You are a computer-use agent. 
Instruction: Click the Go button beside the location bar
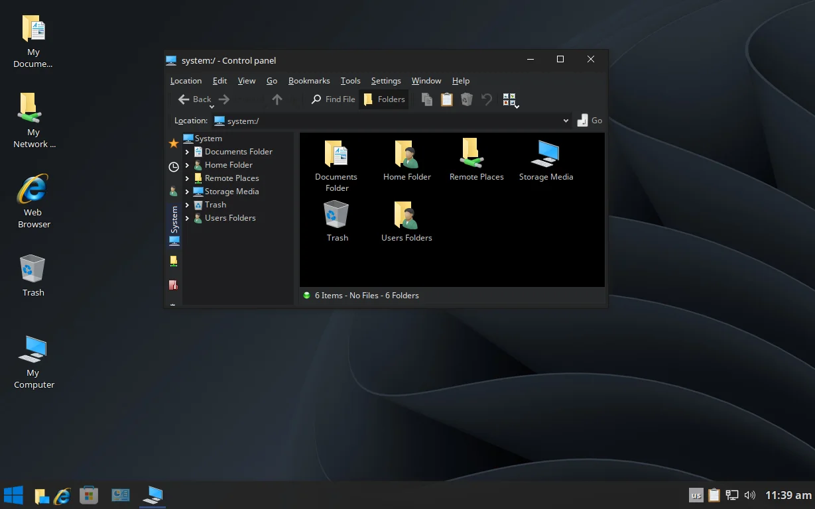point(589,121)
